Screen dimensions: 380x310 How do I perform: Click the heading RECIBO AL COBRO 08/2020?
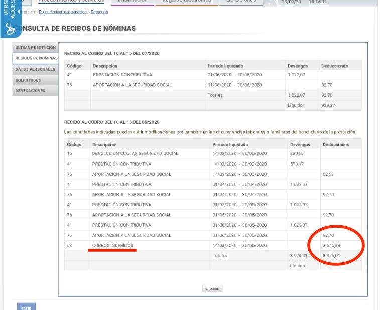tap(112, 122)
